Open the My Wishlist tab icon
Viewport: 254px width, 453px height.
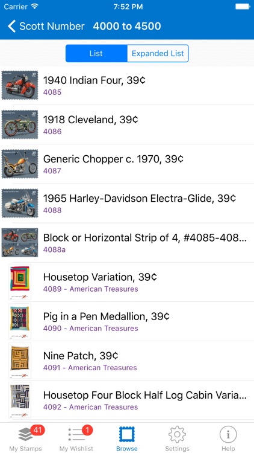click(76, 435)
